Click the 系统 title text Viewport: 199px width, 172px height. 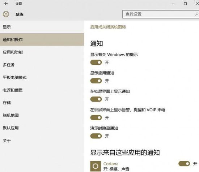click(20, 14)
